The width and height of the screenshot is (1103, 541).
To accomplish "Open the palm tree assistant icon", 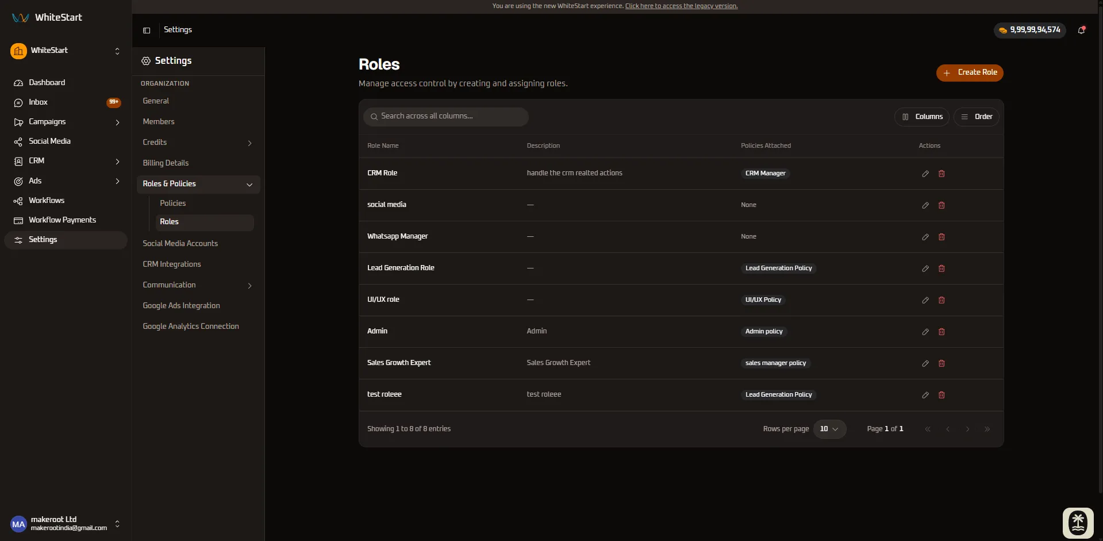I will point(1078,523).
